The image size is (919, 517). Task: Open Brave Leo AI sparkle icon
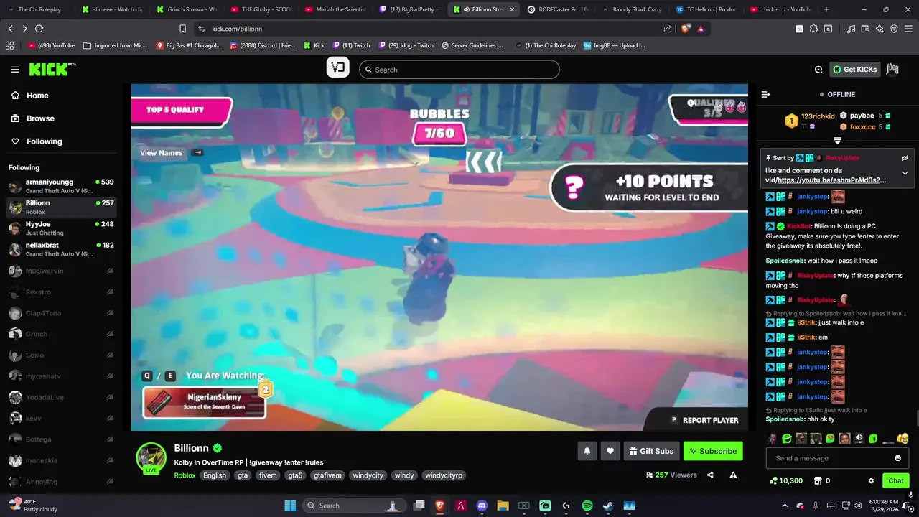880,29
